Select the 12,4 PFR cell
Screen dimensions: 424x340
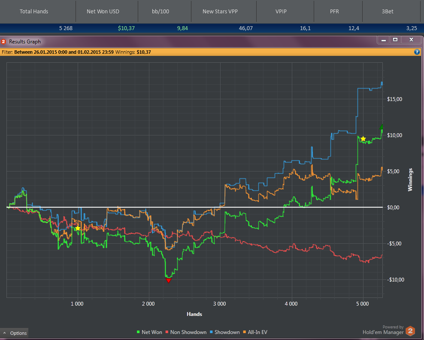[354, 28]
